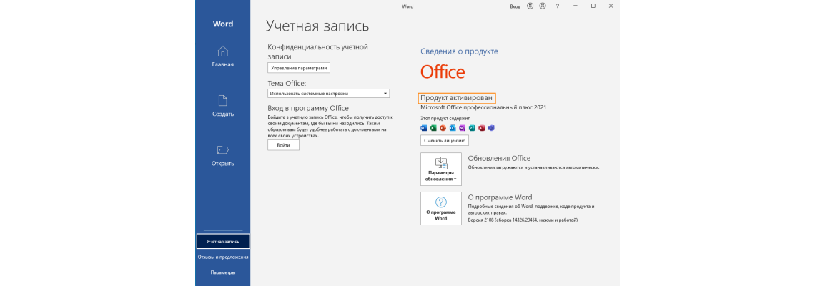Click the Excel icon under product contents
Screen dimensions: 815x286
click(x=433, y=128)
